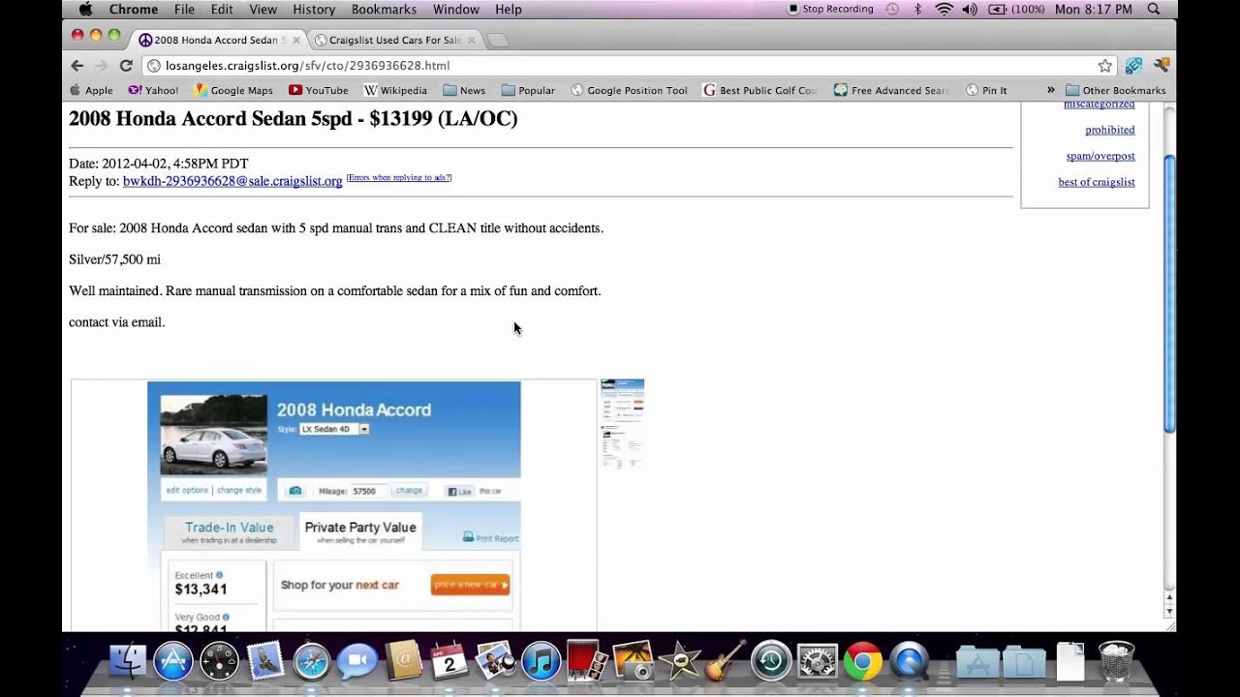Open Time Machine from the dock

click(x=771, y=661)
